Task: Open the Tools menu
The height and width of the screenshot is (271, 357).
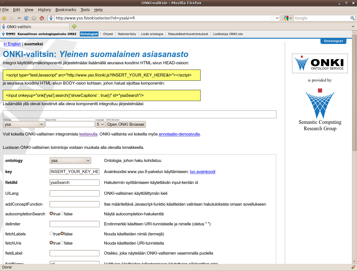Action: (85, 10)
